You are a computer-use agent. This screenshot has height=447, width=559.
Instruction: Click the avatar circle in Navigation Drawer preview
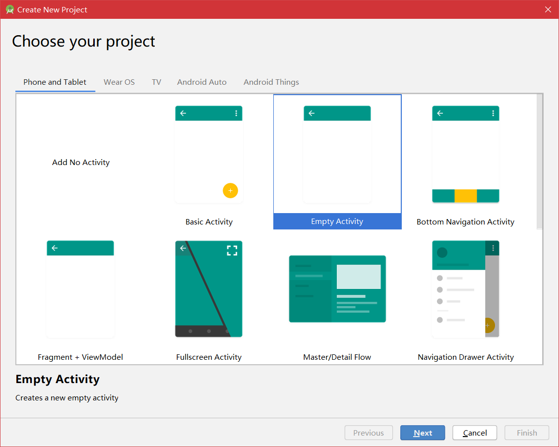pos(442,253)
